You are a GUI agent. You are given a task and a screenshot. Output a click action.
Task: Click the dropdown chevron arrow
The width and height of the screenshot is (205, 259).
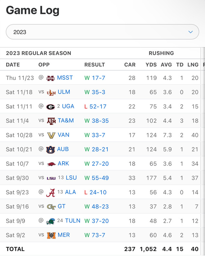tap(190, 32)
